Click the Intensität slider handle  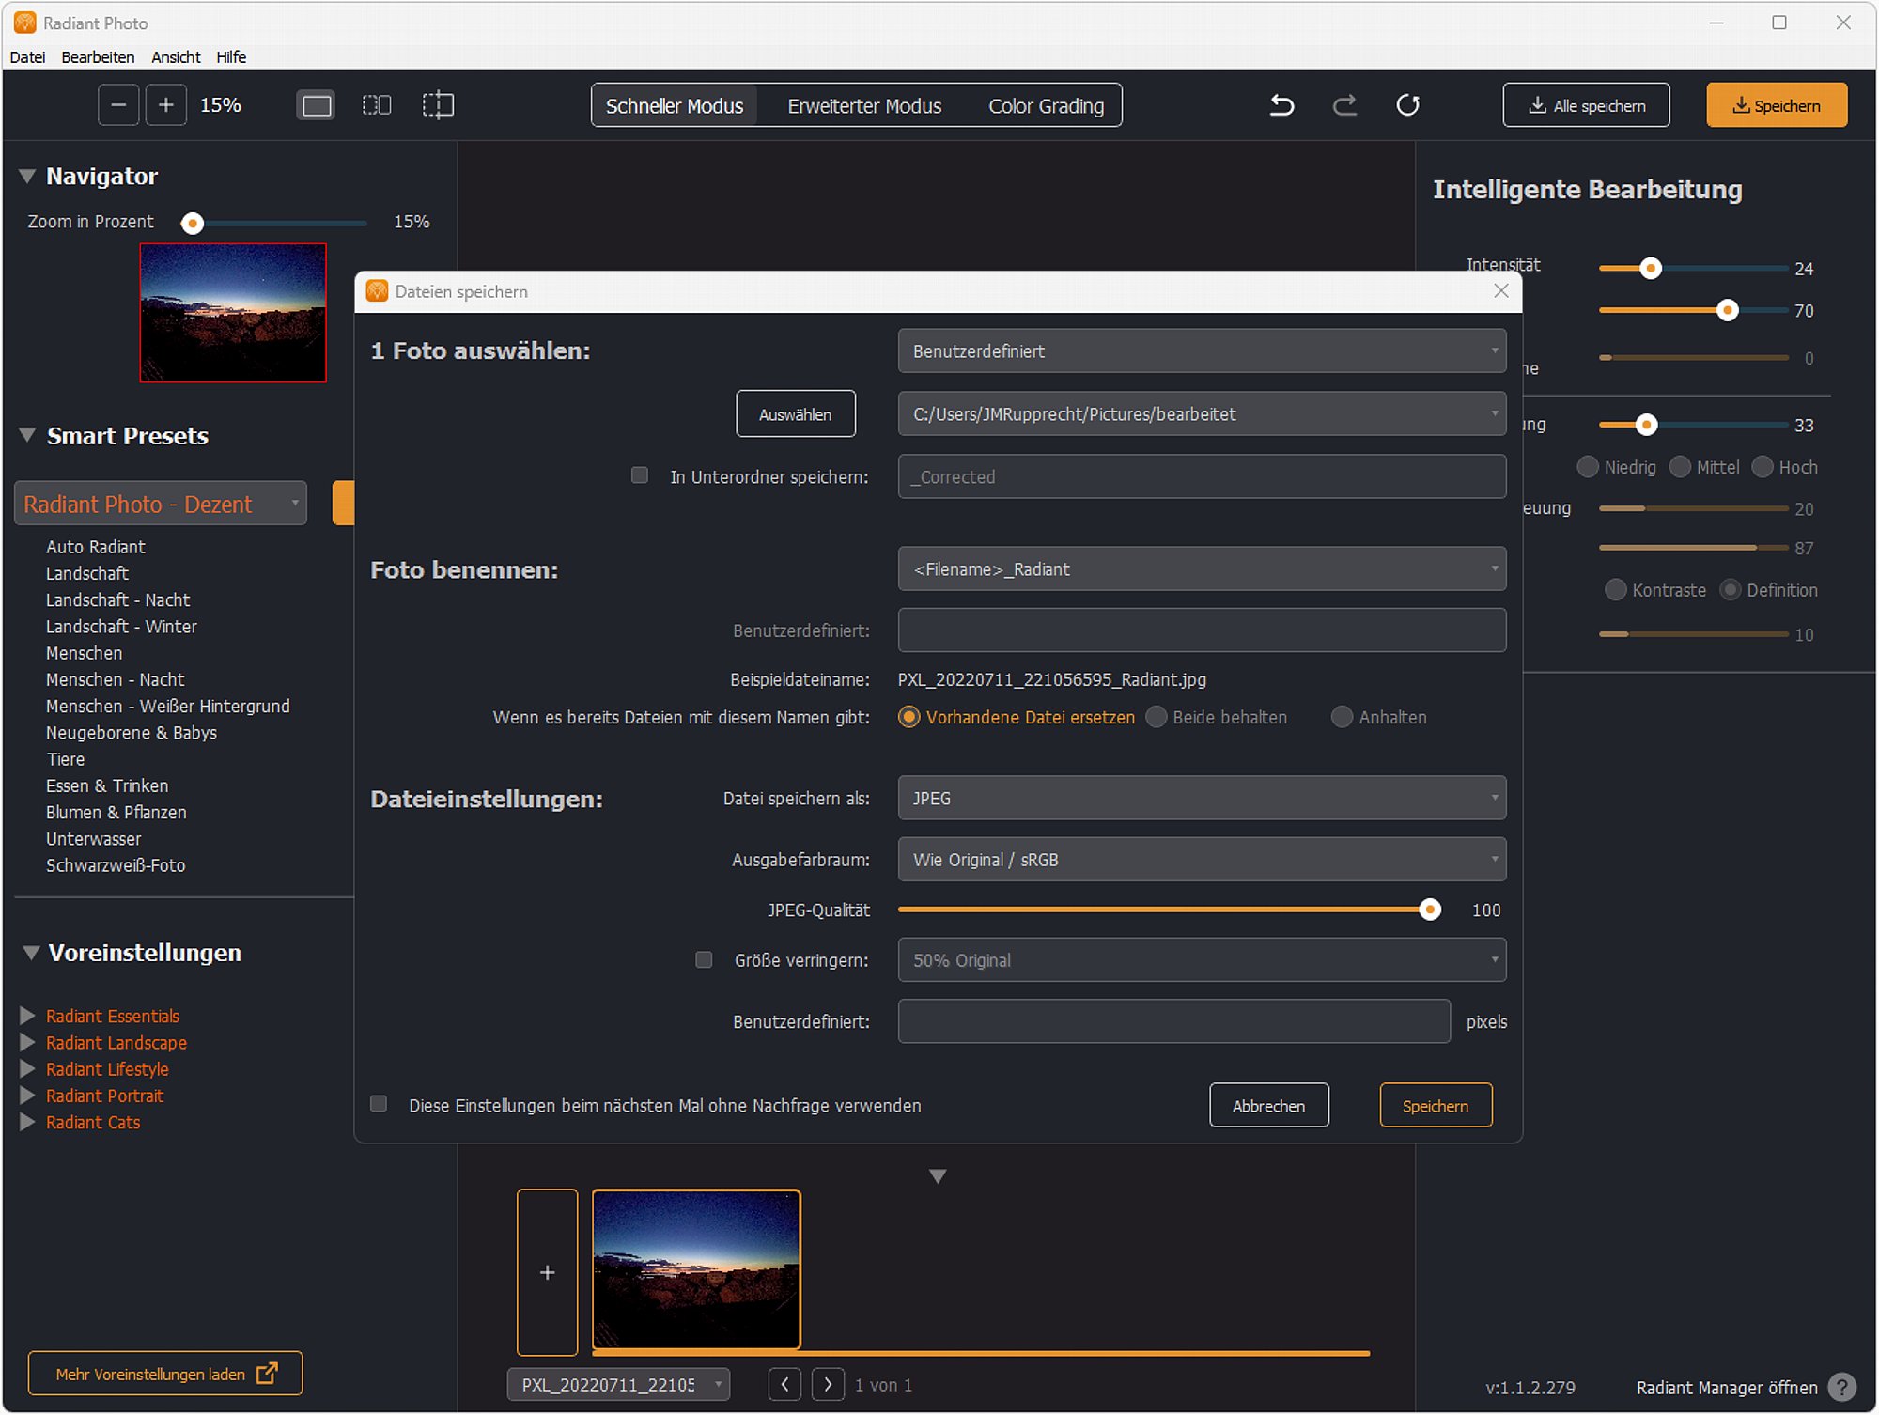pyautogui.click(x=1651, y=269)
